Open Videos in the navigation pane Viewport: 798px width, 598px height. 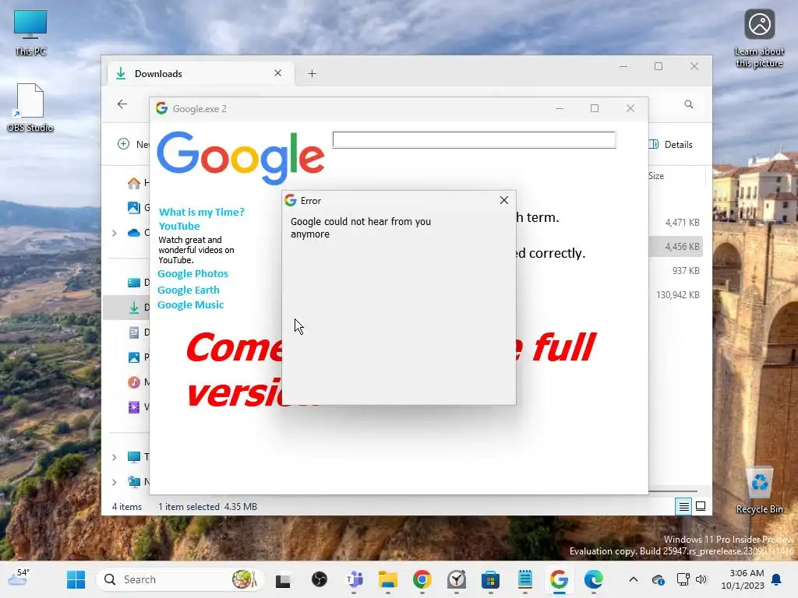138,406
